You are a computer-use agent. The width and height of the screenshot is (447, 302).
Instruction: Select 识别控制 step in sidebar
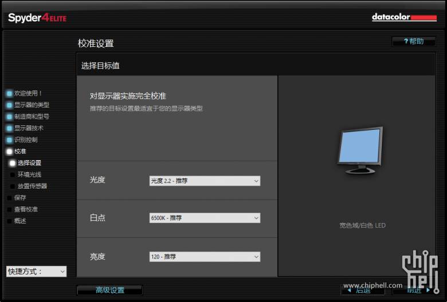point(26,140)
